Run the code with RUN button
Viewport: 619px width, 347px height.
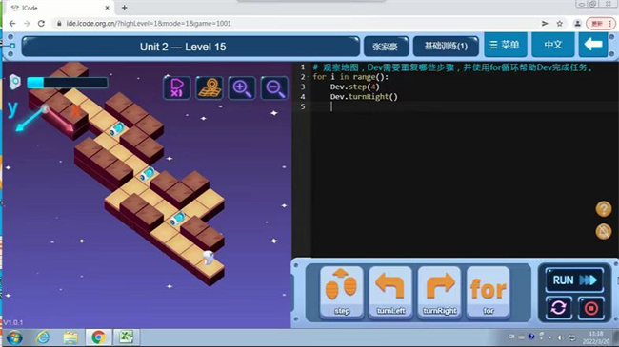pos(574,280)
